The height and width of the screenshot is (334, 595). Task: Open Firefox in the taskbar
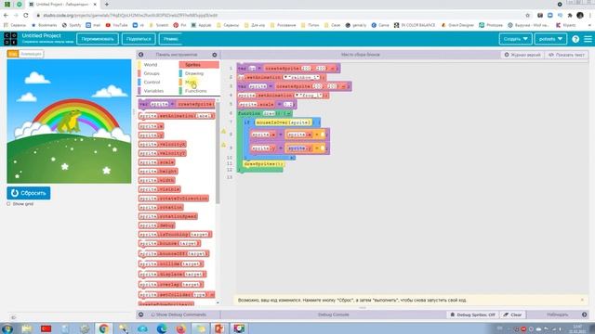(x=180, y=328)
